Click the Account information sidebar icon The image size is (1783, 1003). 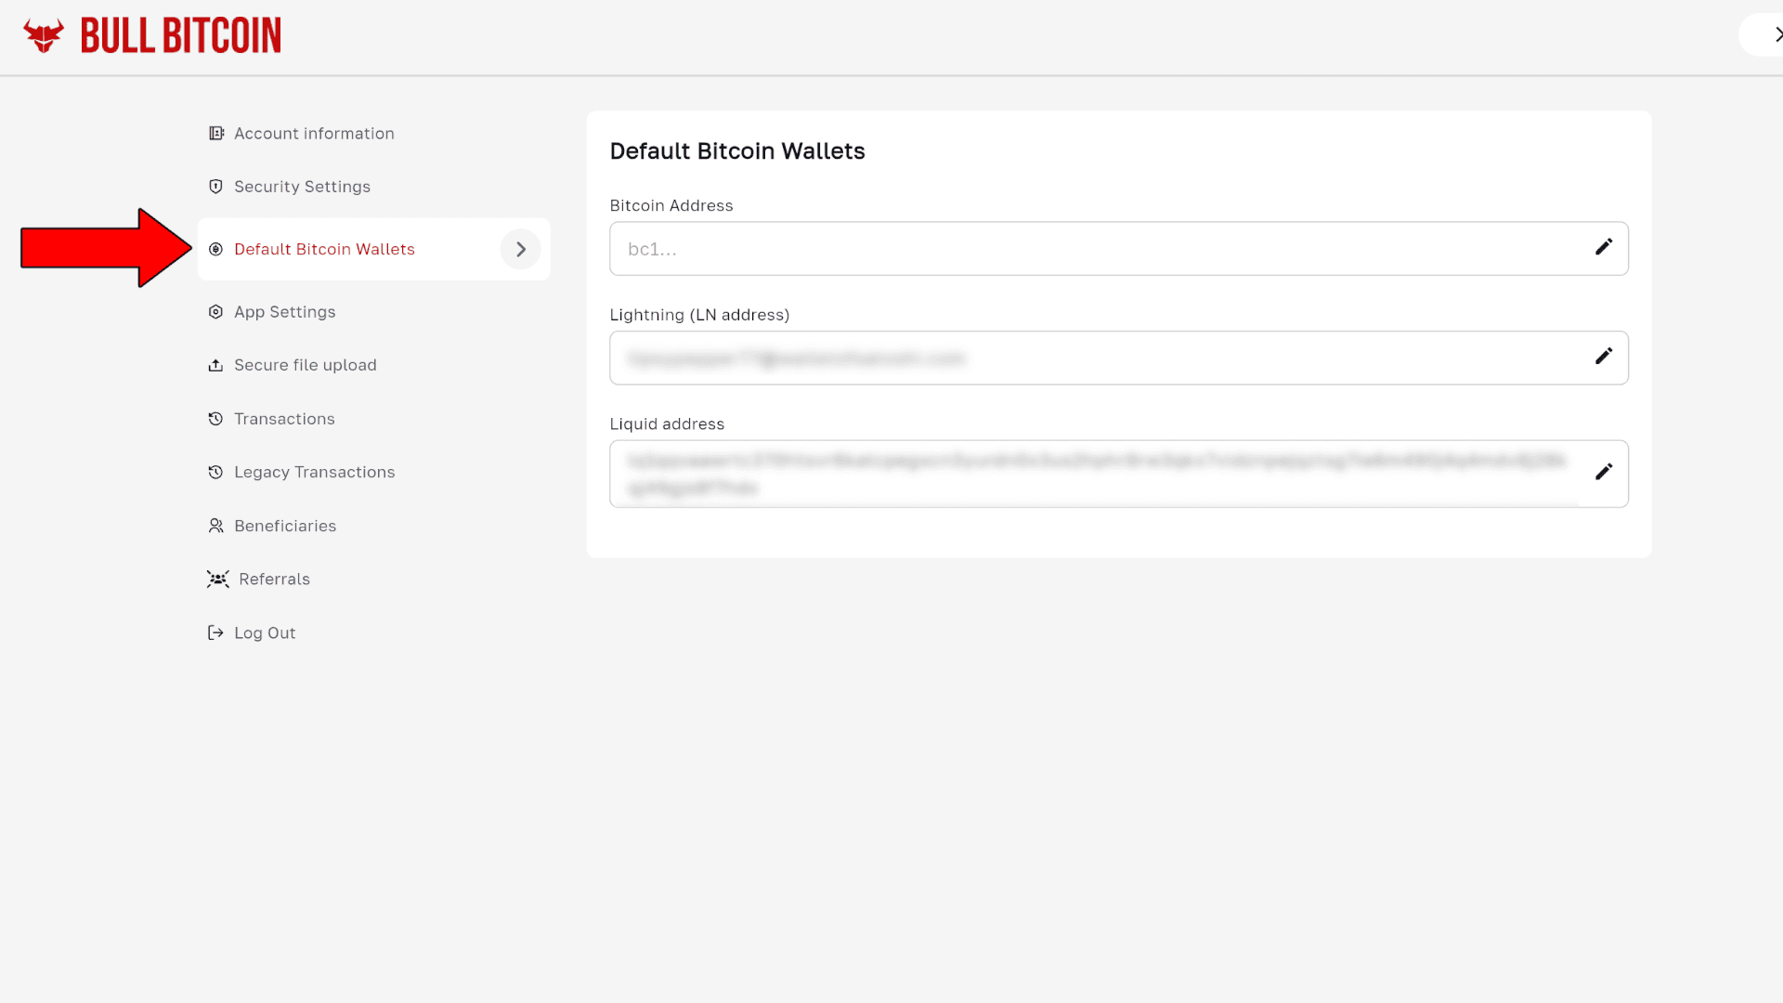(x=216, y=134)
